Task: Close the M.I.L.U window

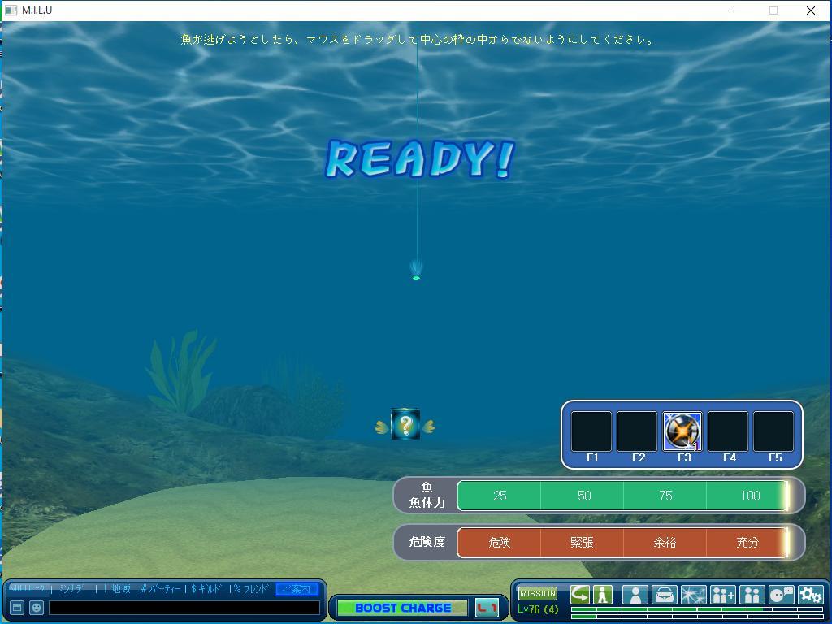Action: tap(811, 11)
